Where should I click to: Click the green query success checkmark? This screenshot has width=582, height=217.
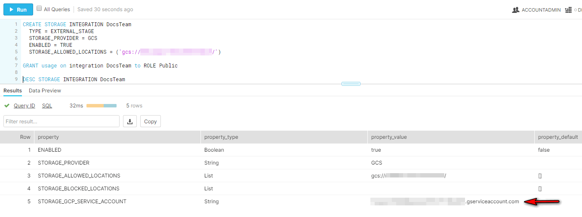click(7, 106)
